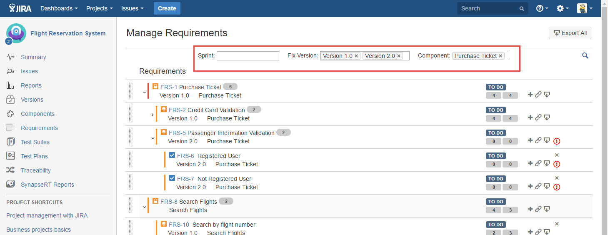Click the magnifier filter search icon
This screenshot has width=608, height=235.
(x=585, y=55)
